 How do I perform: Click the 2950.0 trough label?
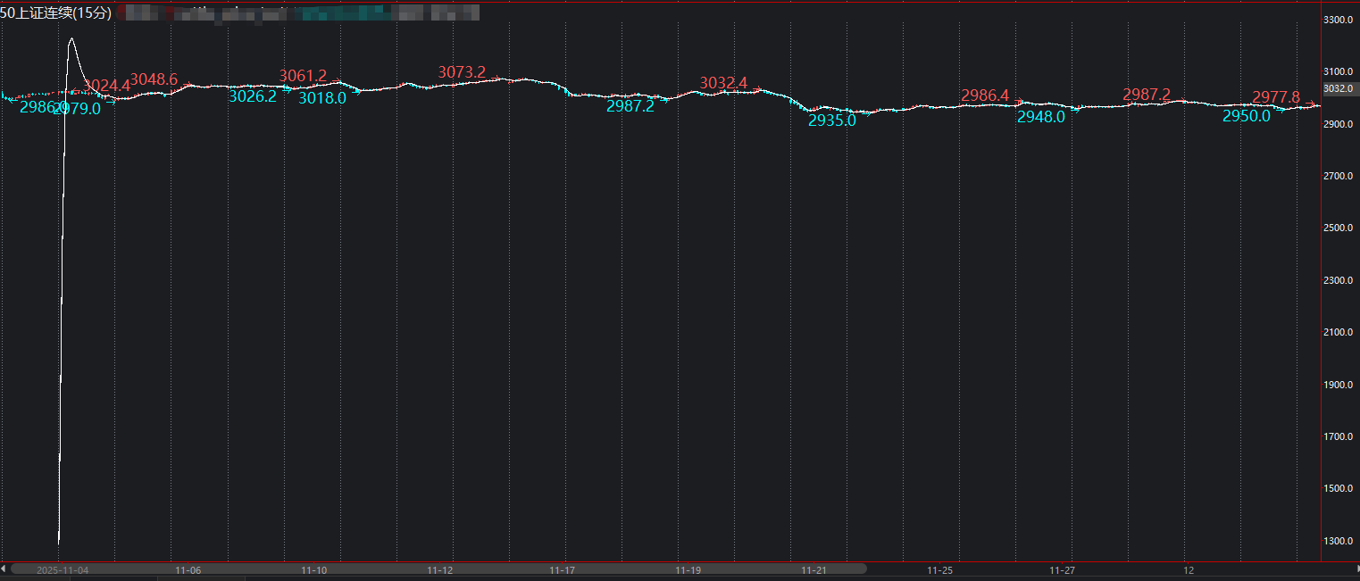tap(1246, 116)
